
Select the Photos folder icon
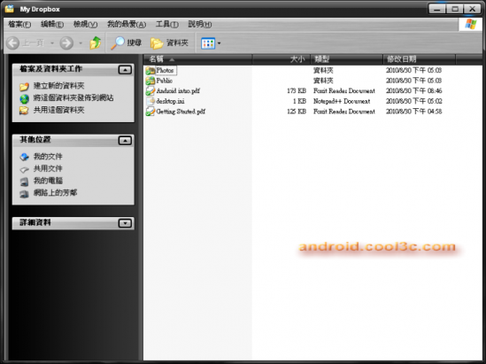pos(150,70)
